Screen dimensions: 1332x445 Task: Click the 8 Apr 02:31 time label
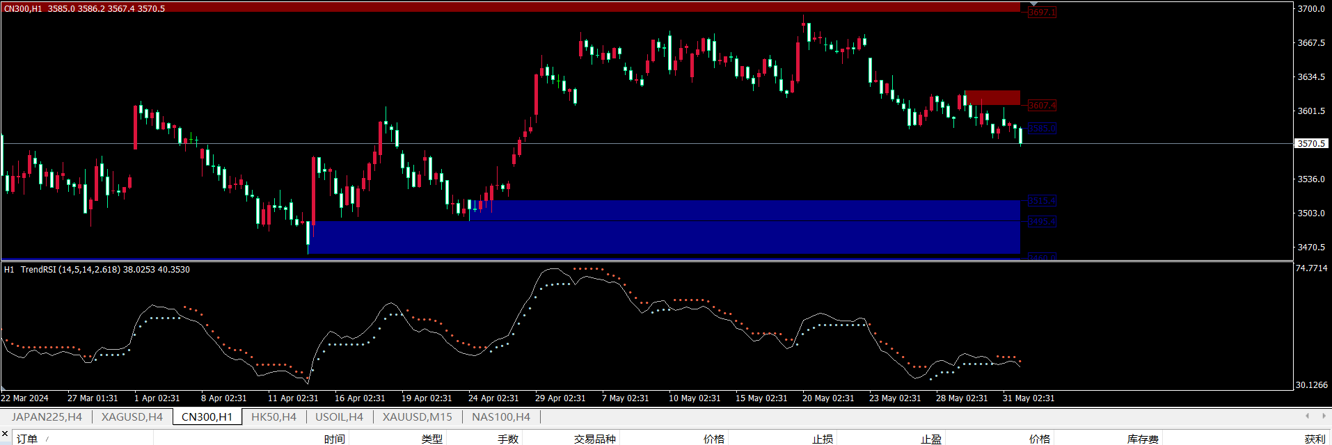click(x=223, y=398)
